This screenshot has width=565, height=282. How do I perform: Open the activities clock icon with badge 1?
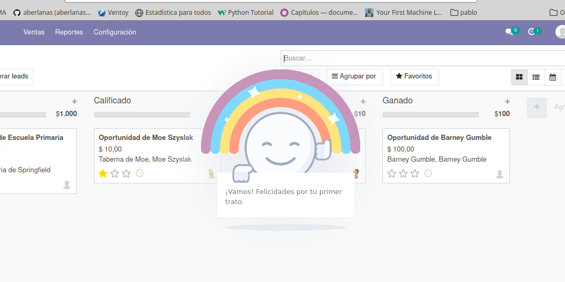(534, 31)
